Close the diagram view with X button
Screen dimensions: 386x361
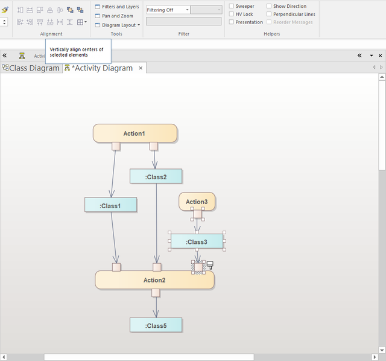(381, 56)
